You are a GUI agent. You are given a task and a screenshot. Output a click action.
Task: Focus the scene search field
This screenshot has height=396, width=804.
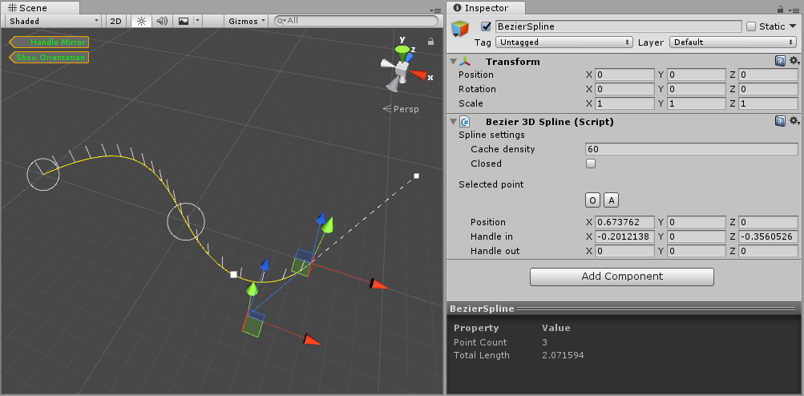coord(357,21)
